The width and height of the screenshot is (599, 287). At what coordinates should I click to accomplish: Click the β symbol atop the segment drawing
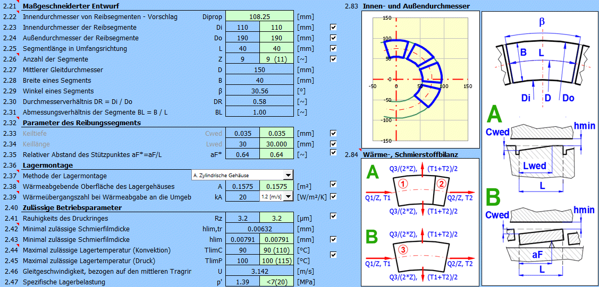coord(542,22)
